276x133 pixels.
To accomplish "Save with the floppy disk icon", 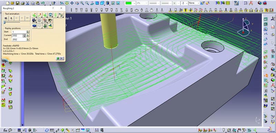I will [18, 3].
